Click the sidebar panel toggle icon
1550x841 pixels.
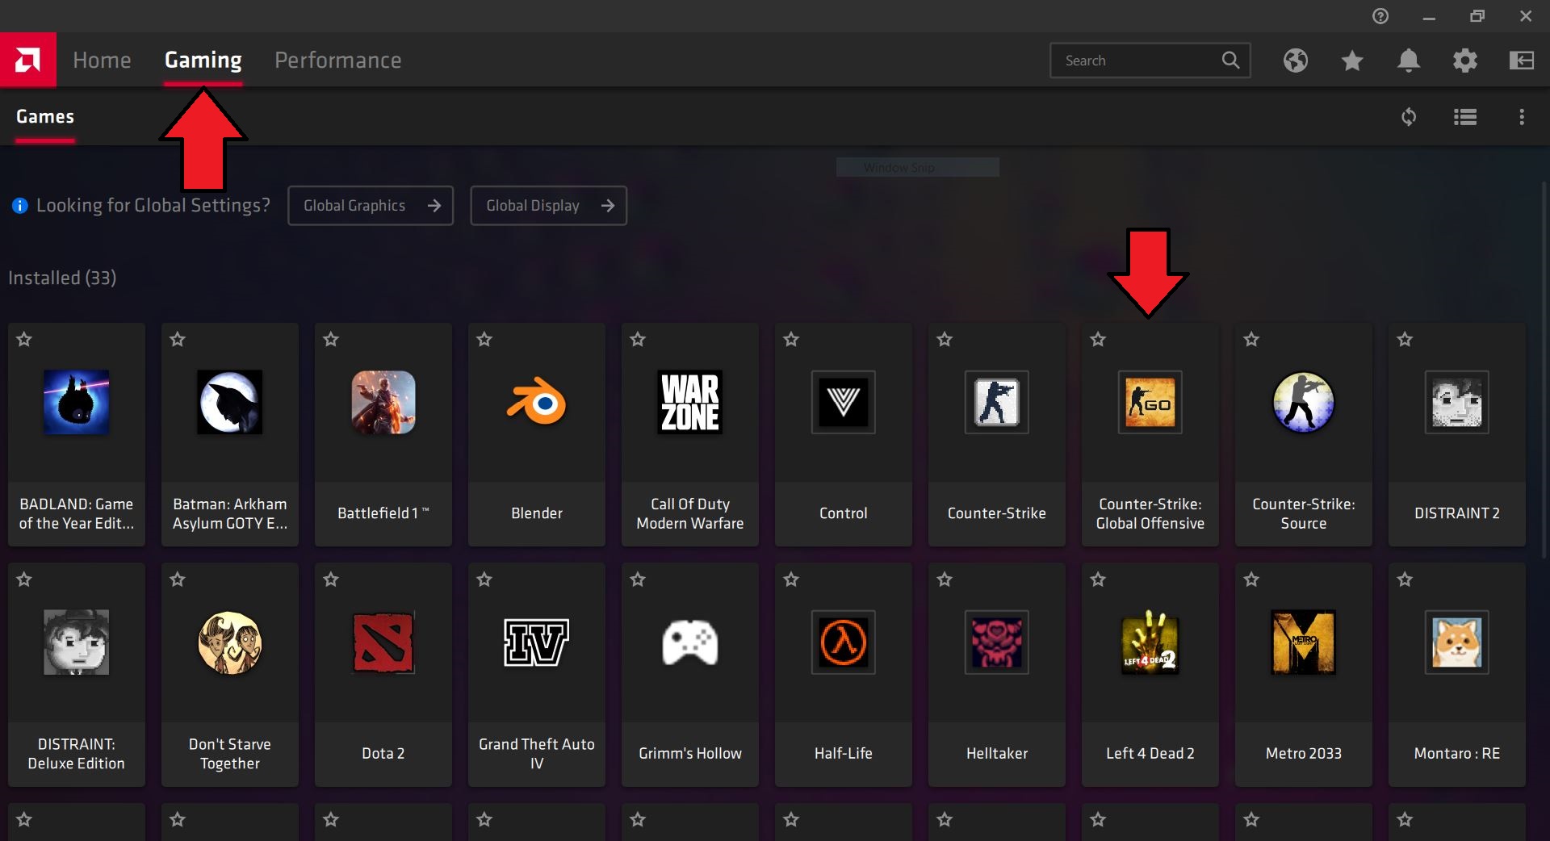coord(1522,61)
